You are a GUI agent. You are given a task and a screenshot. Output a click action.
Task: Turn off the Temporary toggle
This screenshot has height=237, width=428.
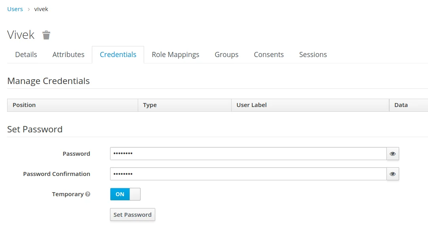pyautogui.click(x=125, y=194)
